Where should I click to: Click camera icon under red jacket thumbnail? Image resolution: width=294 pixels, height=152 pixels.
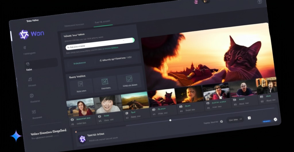[208, 103]
